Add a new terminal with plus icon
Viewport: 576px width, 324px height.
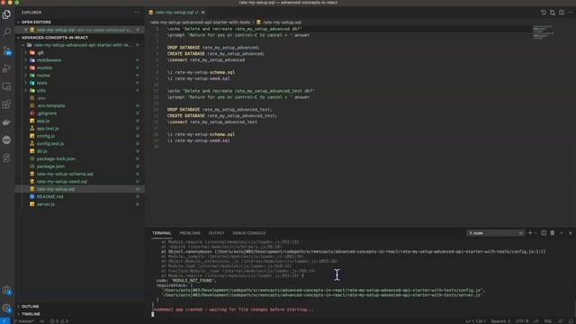530,233
